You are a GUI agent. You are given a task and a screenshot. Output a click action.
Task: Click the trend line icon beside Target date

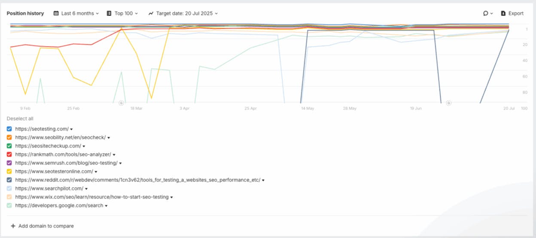point(151,13)
